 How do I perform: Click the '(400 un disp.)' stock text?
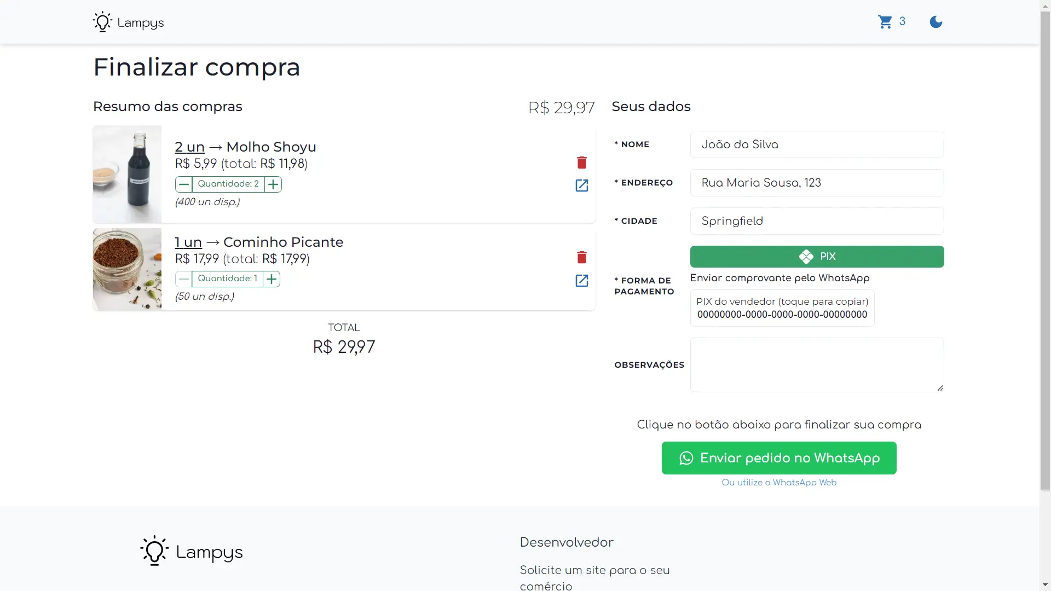click(x=207, y=202)
